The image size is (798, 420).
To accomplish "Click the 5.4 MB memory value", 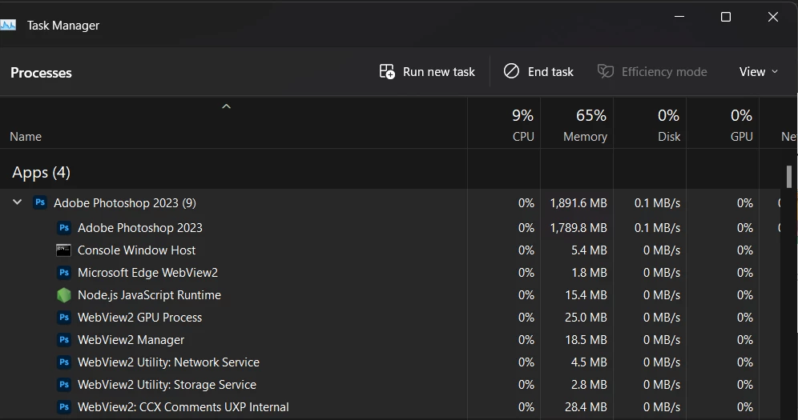I will coord(589,250).
